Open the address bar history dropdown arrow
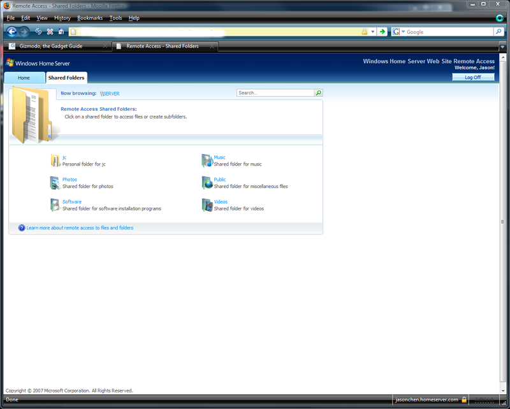This screenshot has height=409, width=510. tap(373, 32)
